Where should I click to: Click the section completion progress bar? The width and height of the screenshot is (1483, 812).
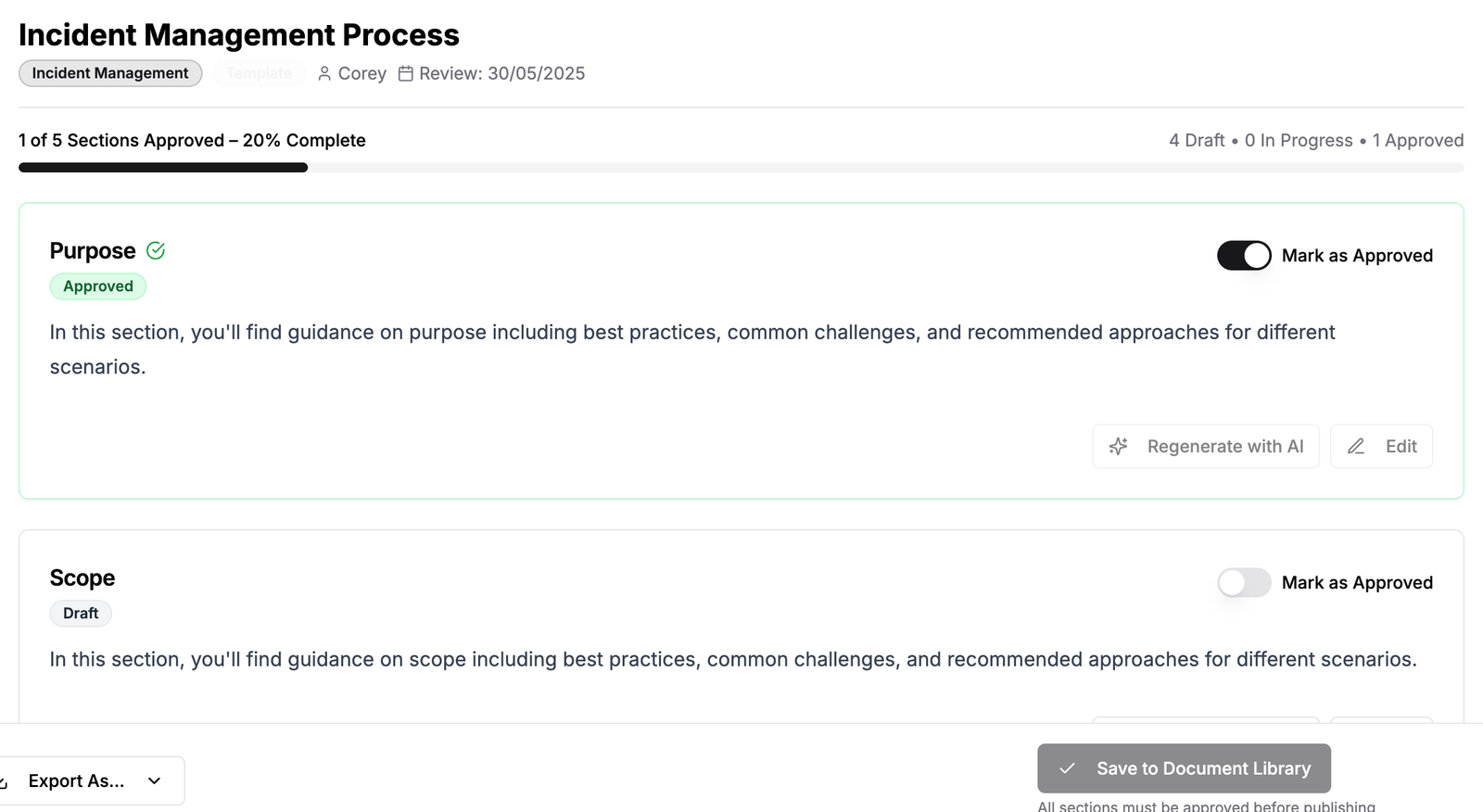[x=741, y=167]
